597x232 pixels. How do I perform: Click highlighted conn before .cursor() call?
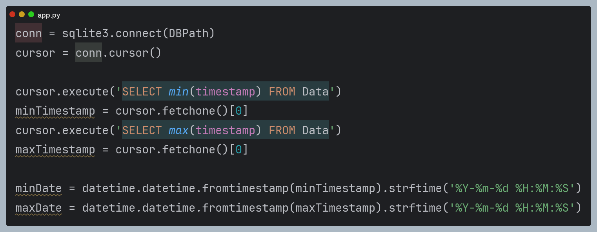pyautogui.click(x=89, y=53)
